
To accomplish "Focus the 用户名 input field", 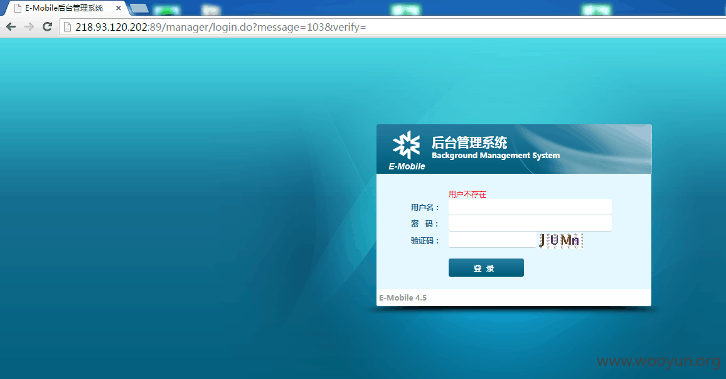I will click(530, 207).
